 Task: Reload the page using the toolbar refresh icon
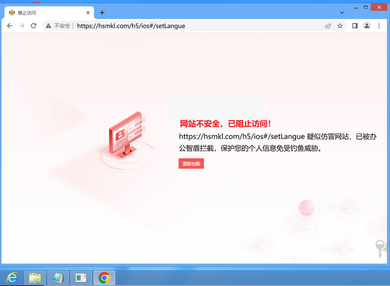click(34, 26)
